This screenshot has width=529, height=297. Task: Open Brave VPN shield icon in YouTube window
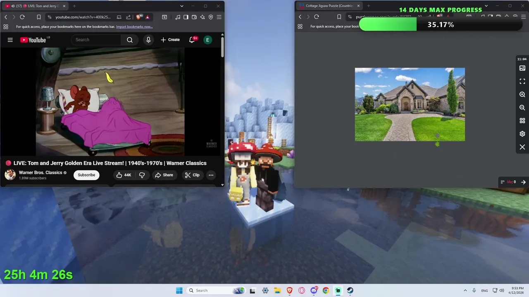tap(211, 17)
